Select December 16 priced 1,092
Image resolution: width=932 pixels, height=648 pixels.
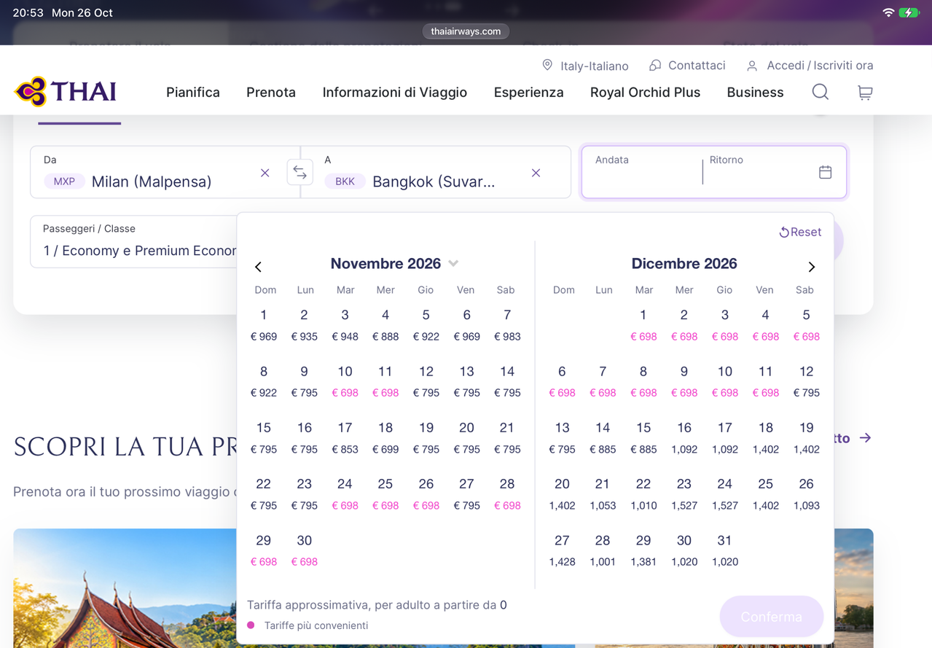point(684,437)
